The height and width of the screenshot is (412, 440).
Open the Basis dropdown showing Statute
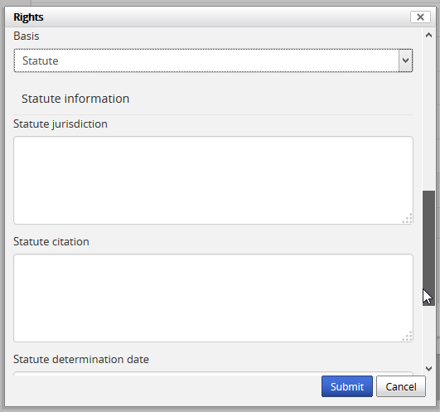[213, 61]
